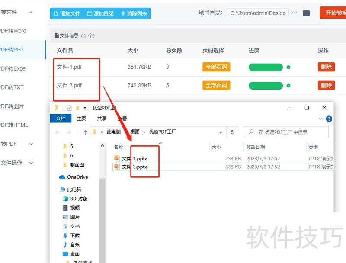
Task: Click the progress bar of 文件-3.pdf
Action: 265,85
